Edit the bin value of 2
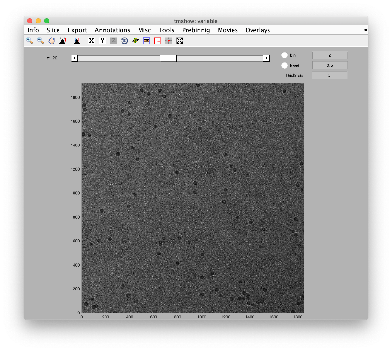The height and width of the screenshot is (351, 392). (x=330, y=55)
